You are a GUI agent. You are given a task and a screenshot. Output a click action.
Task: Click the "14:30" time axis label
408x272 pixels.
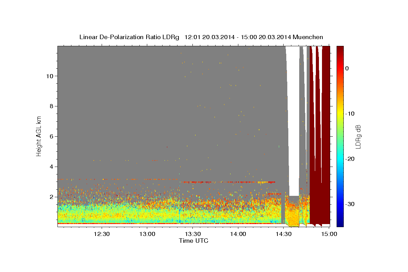[284, 234]
